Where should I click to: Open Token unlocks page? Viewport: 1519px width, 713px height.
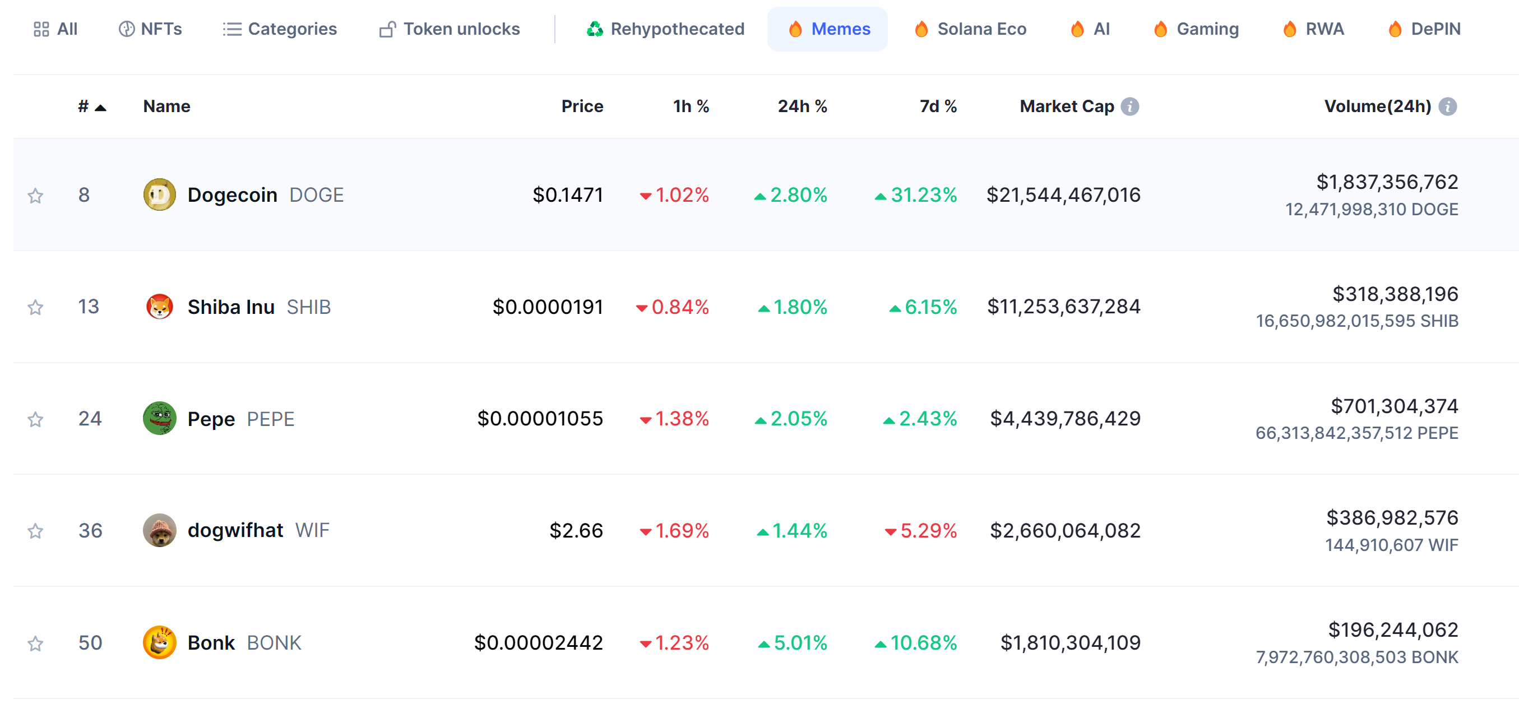(x=450, y=29)
